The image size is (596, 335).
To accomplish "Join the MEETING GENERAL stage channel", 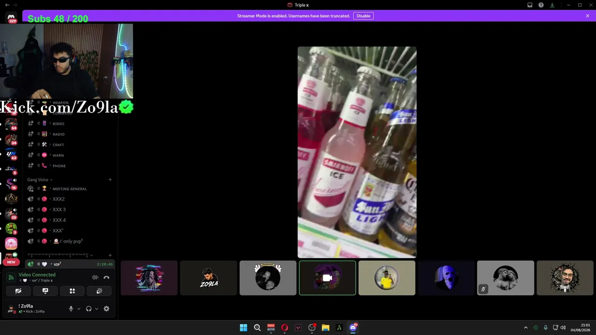I will 70,188.
